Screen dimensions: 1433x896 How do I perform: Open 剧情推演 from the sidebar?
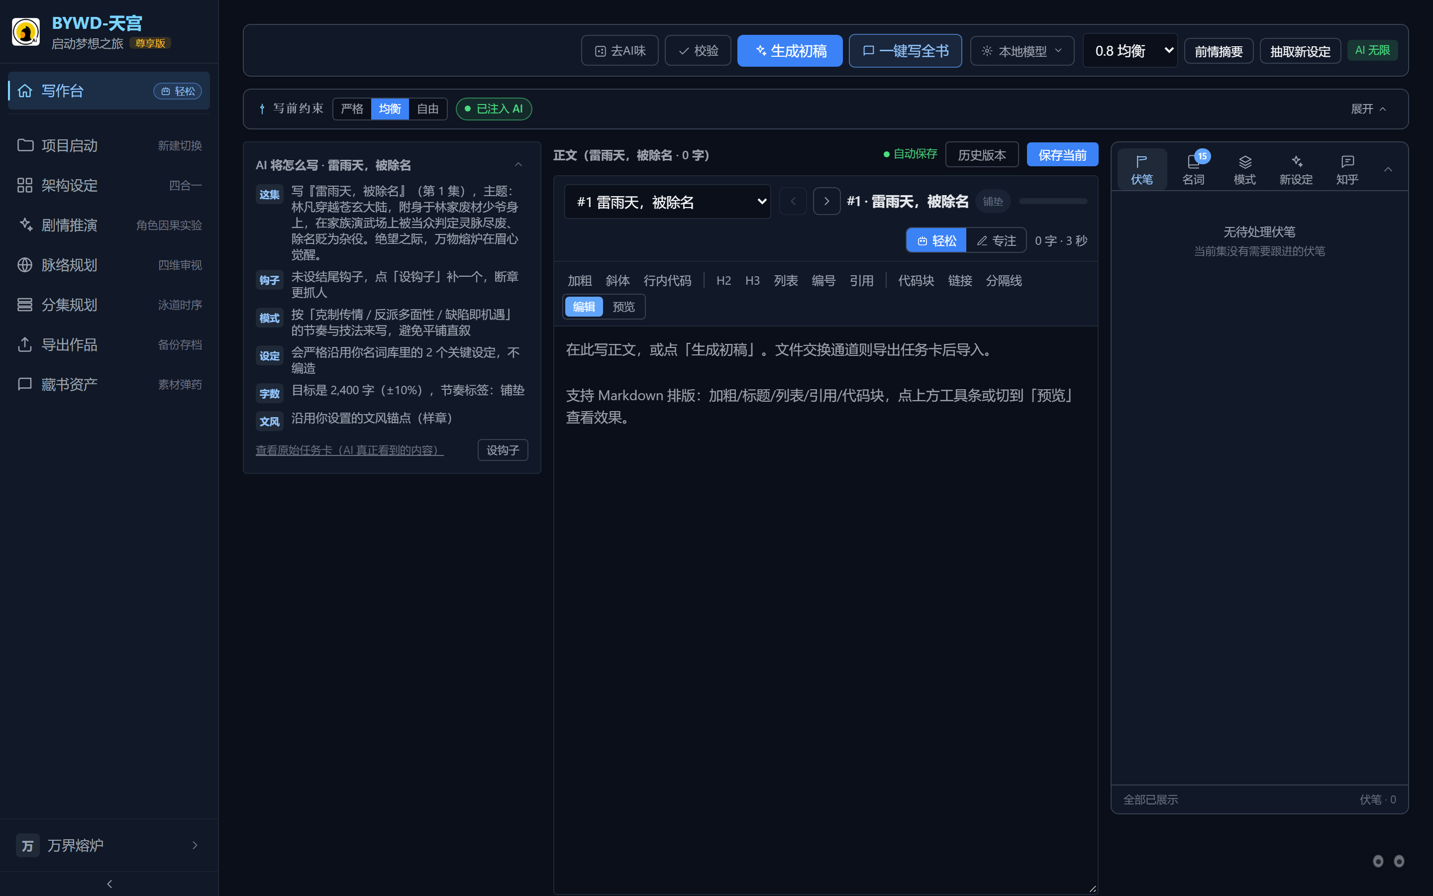click(x=109, y=225)
